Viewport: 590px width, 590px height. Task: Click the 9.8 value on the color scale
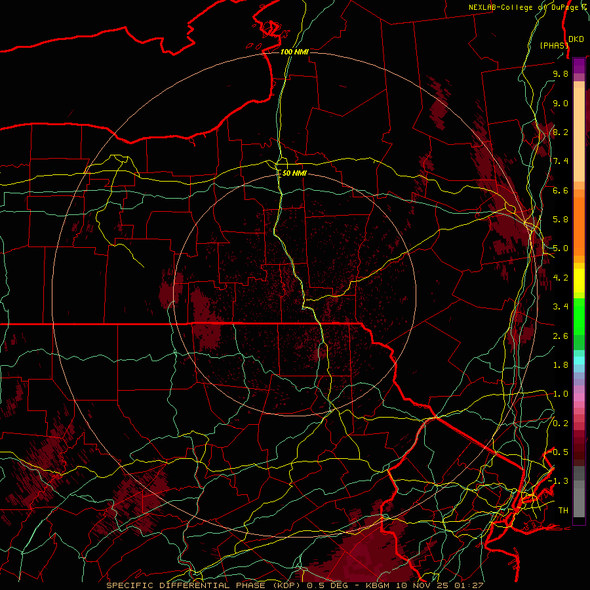tap(560, 73)
